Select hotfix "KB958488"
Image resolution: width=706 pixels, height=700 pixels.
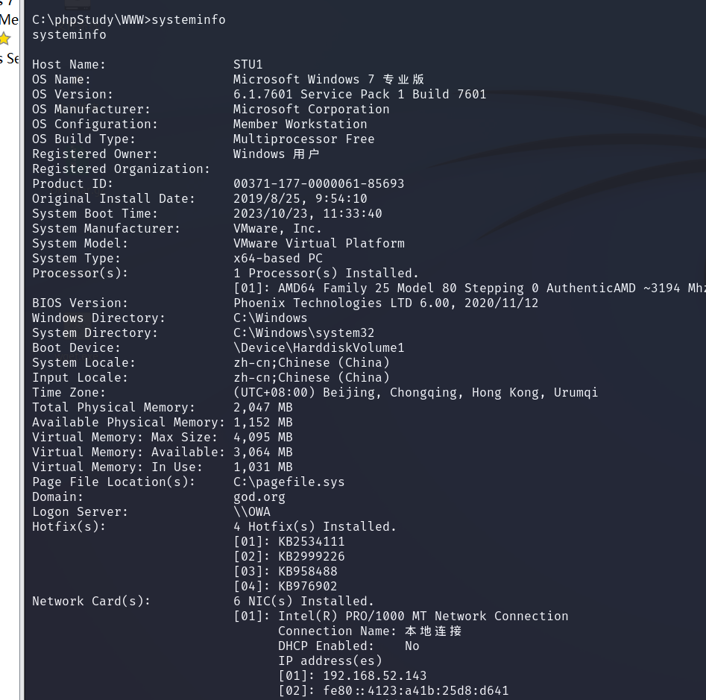pos(308,571)
